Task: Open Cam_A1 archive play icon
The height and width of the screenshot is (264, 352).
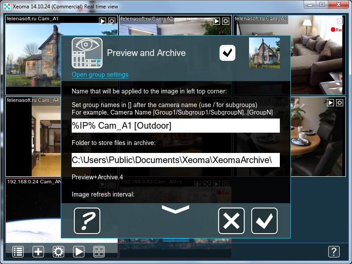Action: [x=103, y=21]
